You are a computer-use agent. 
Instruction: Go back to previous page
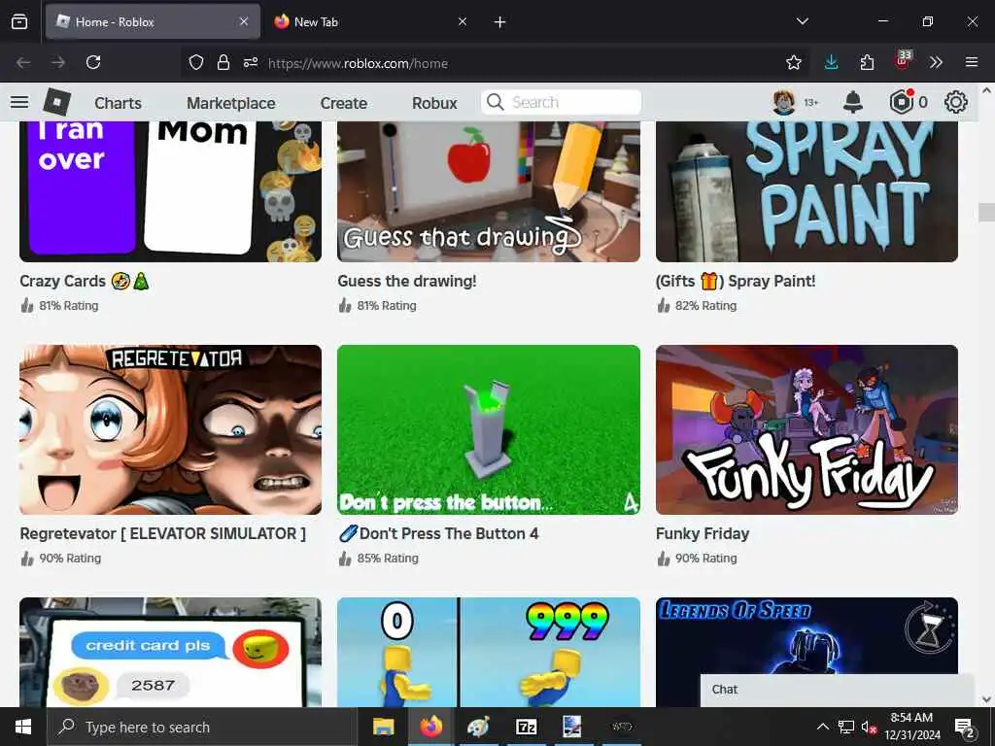pos(23,62)
